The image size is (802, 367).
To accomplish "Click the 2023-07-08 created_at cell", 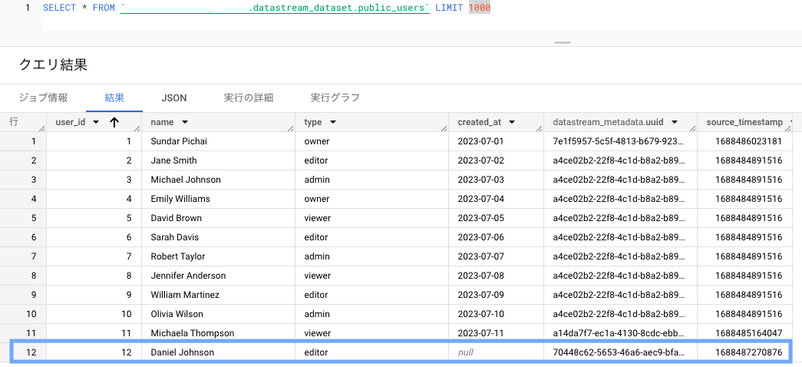I will point(496,276).
